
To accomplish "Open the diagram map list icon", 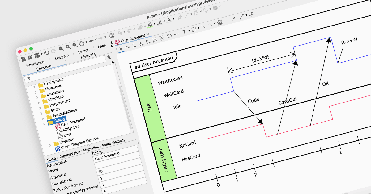I will pos(112,35).
